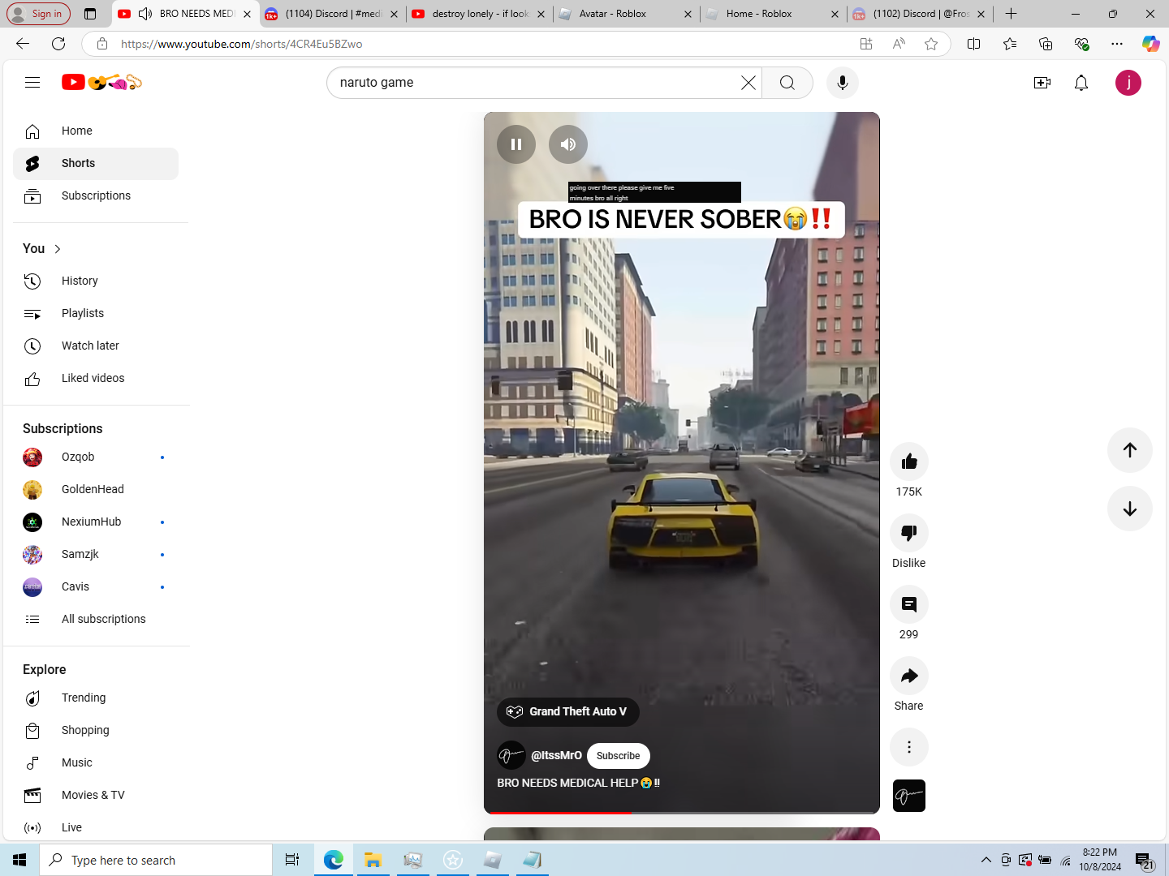
Task: Seek on the Short's red progress bar
Action: click(682, 812)
